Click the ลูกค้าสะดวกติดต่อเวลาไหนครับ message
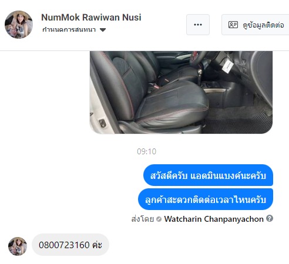This screenshot has width=289, height=264. (x=206, y=199)
